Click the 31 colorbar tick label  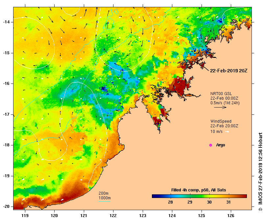point(229,202)
